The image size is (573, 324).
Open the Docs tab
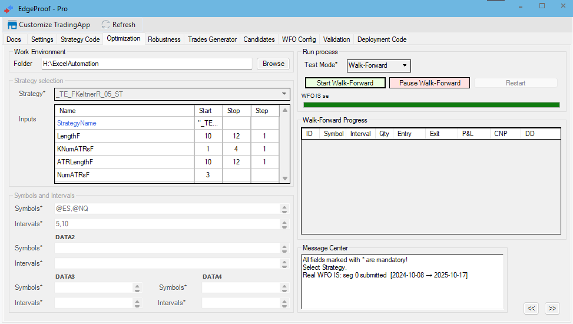point(14,39)
